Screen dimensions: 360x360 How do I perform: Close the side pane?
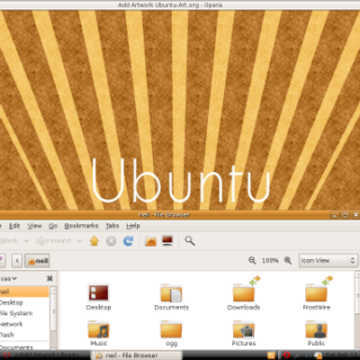click(49, 279)
